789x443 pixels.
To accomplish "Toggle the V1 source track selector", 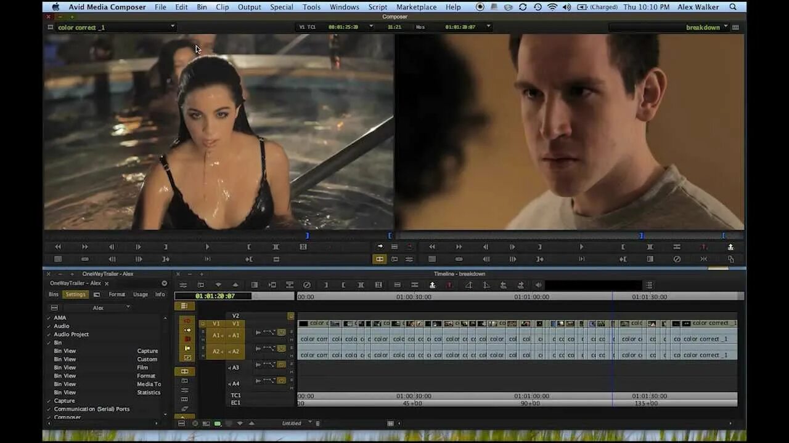I will click(216, 324).
